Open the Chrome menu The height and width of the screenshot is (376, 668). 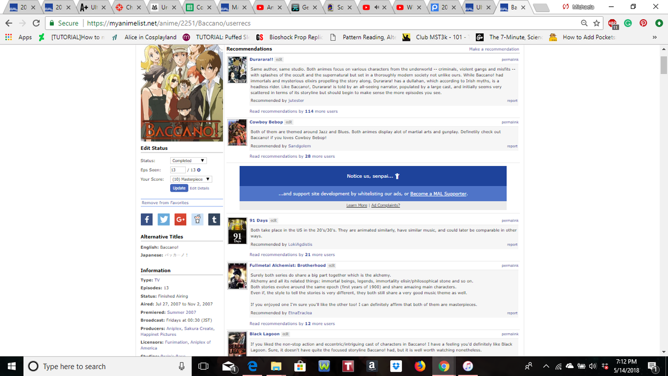659,23
